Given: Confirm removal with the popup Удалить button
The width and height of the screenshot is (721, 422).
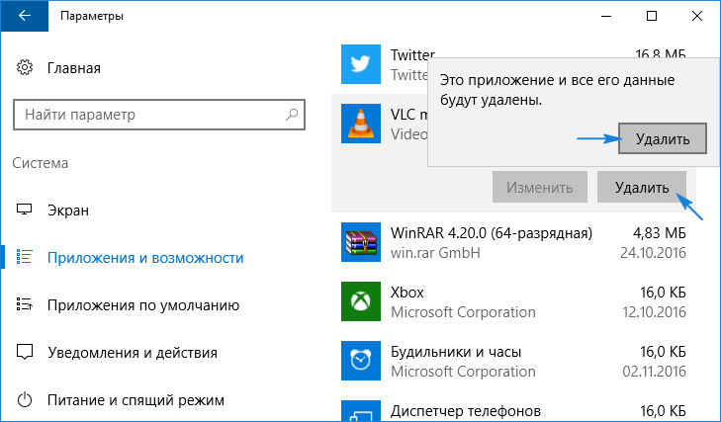Looking at the screenshot, I should coord(663,138).
